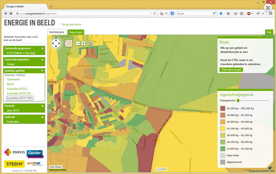Open URL bar history dropdown arrow
276x174 pixels.
pos(151,13)
